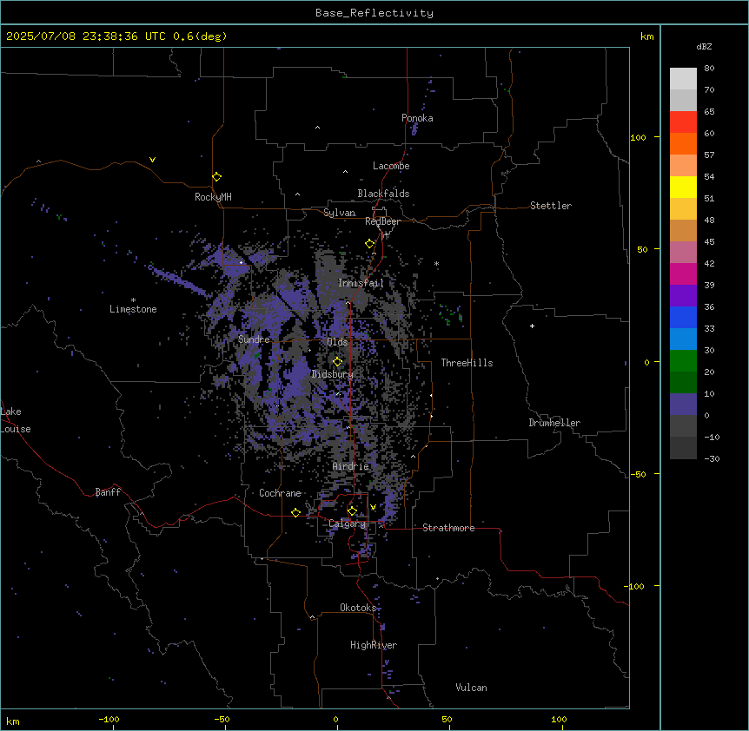Click the yellow v marker northeast of Calgary
The image size is (749, 731).
coord(373,507)
